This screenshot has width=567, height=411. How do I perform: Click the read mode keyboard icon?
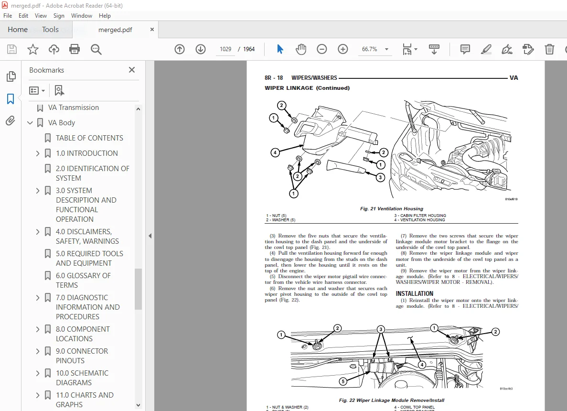[434, 49]
